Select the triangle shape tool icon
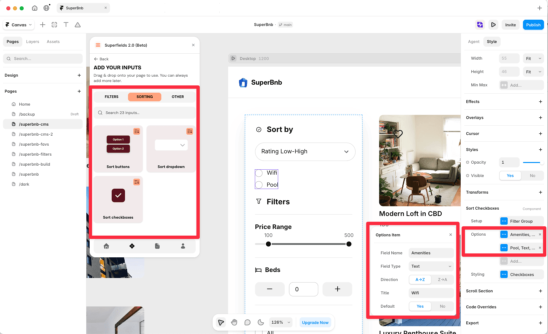 78,25
